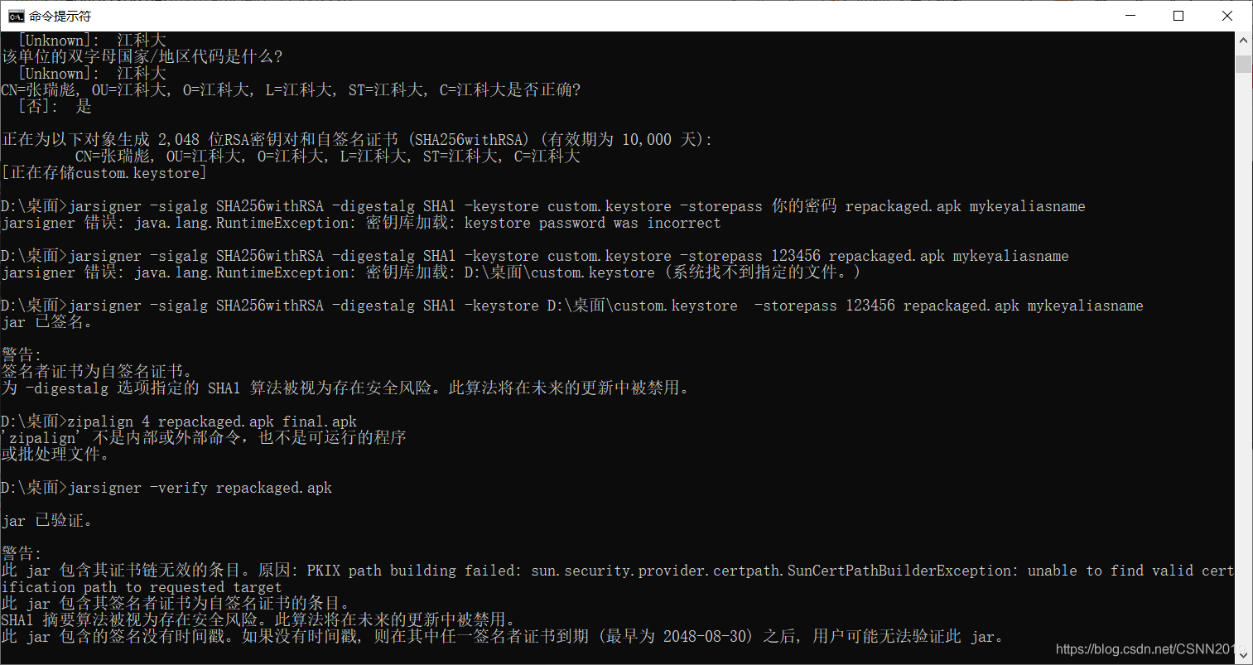1253x665 pixels.
Task: Click the scrollbar up arrow
Action: (x=1244, y=40)
